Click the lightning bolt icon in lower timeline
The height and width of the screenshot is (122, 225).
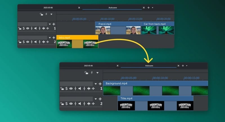pyautogui.click(x=92, y=73)
